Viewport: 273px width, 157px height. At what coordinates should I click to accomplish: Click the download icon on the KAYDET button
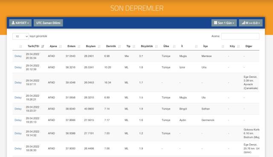coord(13,23)
